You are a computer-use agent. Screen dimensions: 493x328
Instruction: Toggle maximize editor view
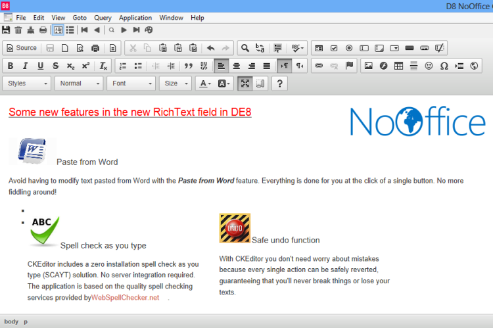coord(245,83)
